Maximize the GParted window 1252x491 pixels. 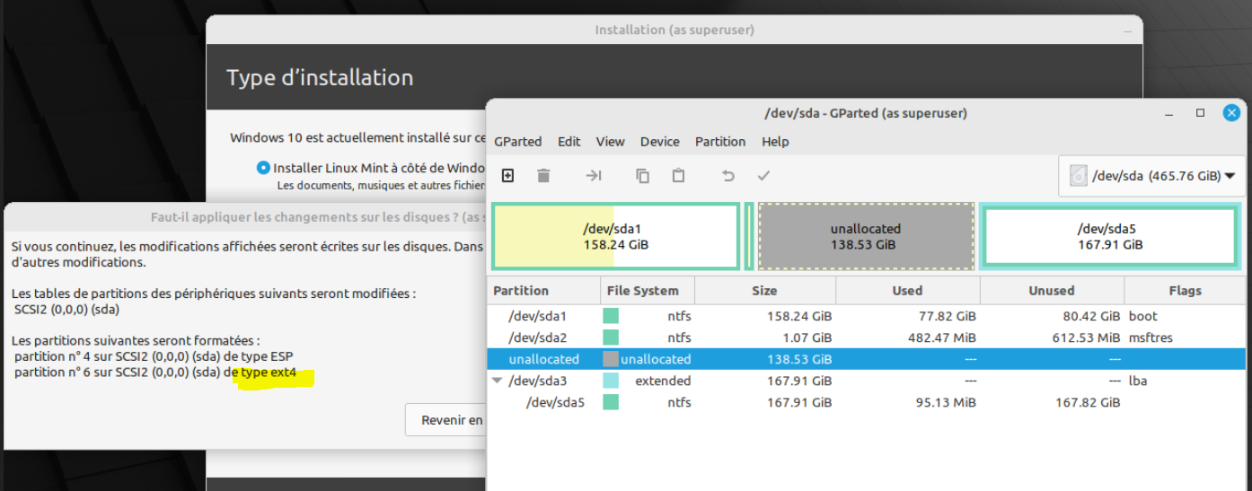[x=1200, y=113]
